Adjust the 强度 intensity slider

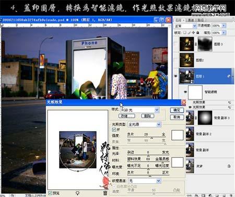coord(151,138)
